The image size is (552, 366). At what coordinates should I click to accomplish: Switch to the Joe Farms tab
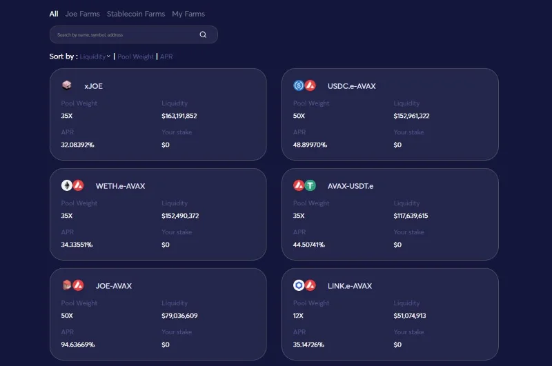tap(82, 14)
